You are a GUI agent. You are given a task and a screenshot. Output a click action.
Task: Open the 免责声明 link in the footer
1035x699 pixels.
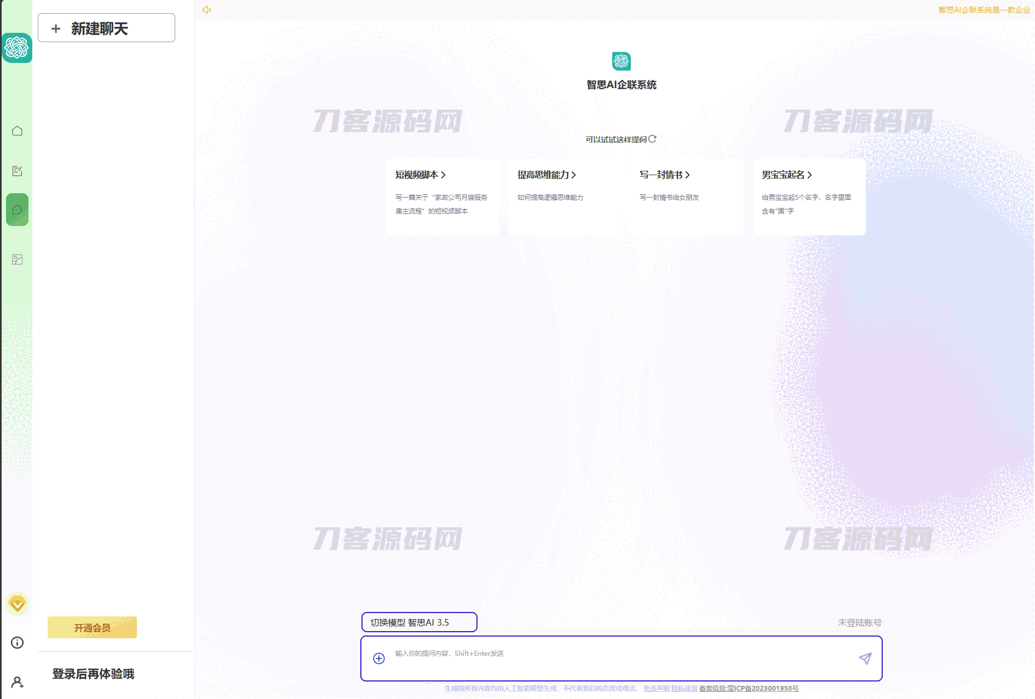click(x=656, y=689)
